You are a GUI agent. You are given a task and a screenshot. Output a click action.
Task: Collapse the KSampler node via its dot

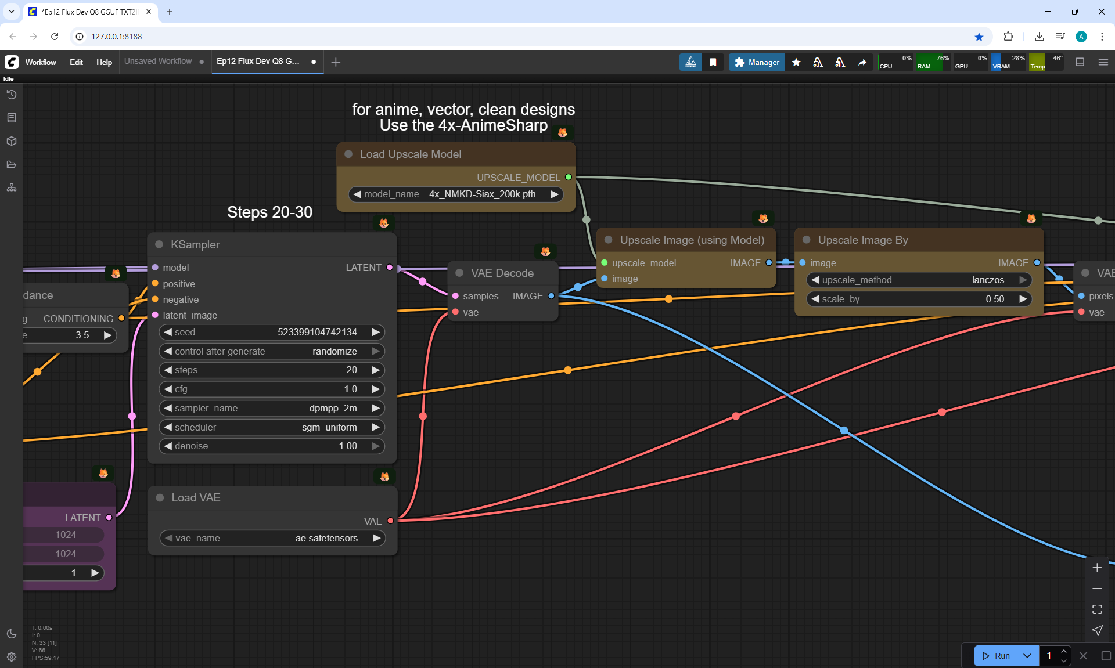point(159,245)
